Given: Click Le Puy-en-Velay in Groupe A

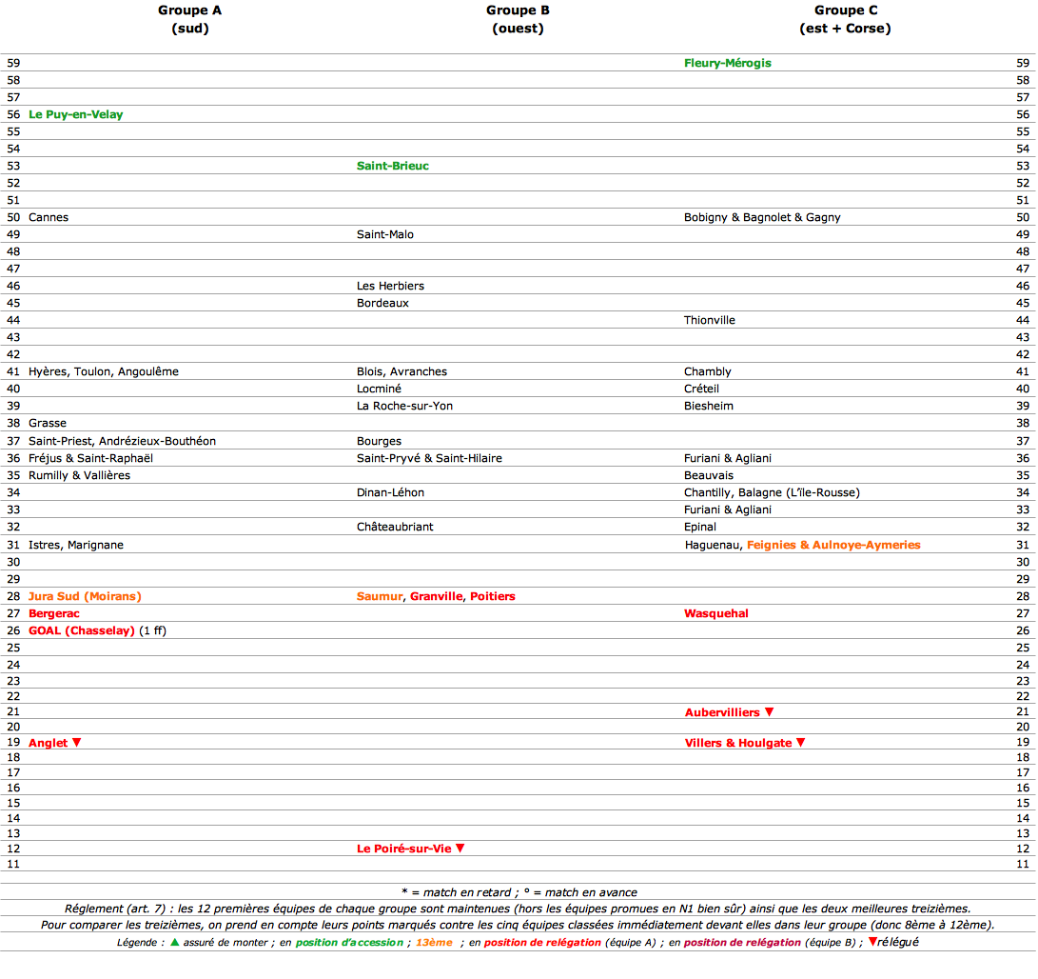Looking at the screenshot, I should click(x=75, y=114).
